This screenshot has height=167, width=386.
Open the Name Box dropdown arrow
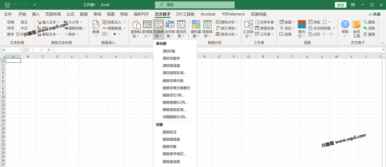[x=21, y=50]
